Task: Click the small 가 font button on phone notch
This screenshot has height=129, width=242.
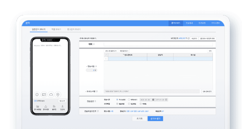Action: pos(44,40)
